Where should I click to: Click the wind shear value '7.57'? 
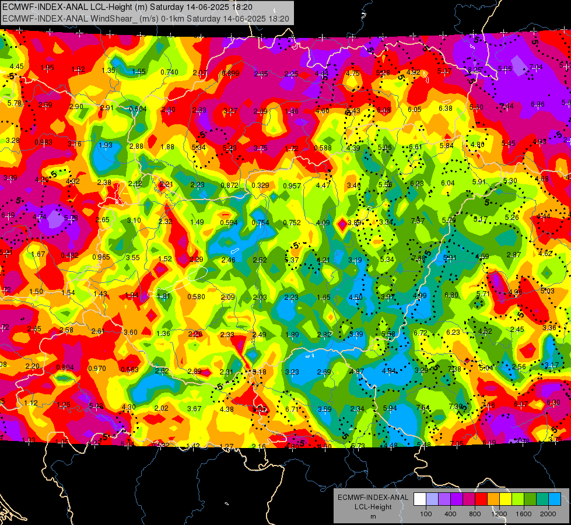click(418, 220)
